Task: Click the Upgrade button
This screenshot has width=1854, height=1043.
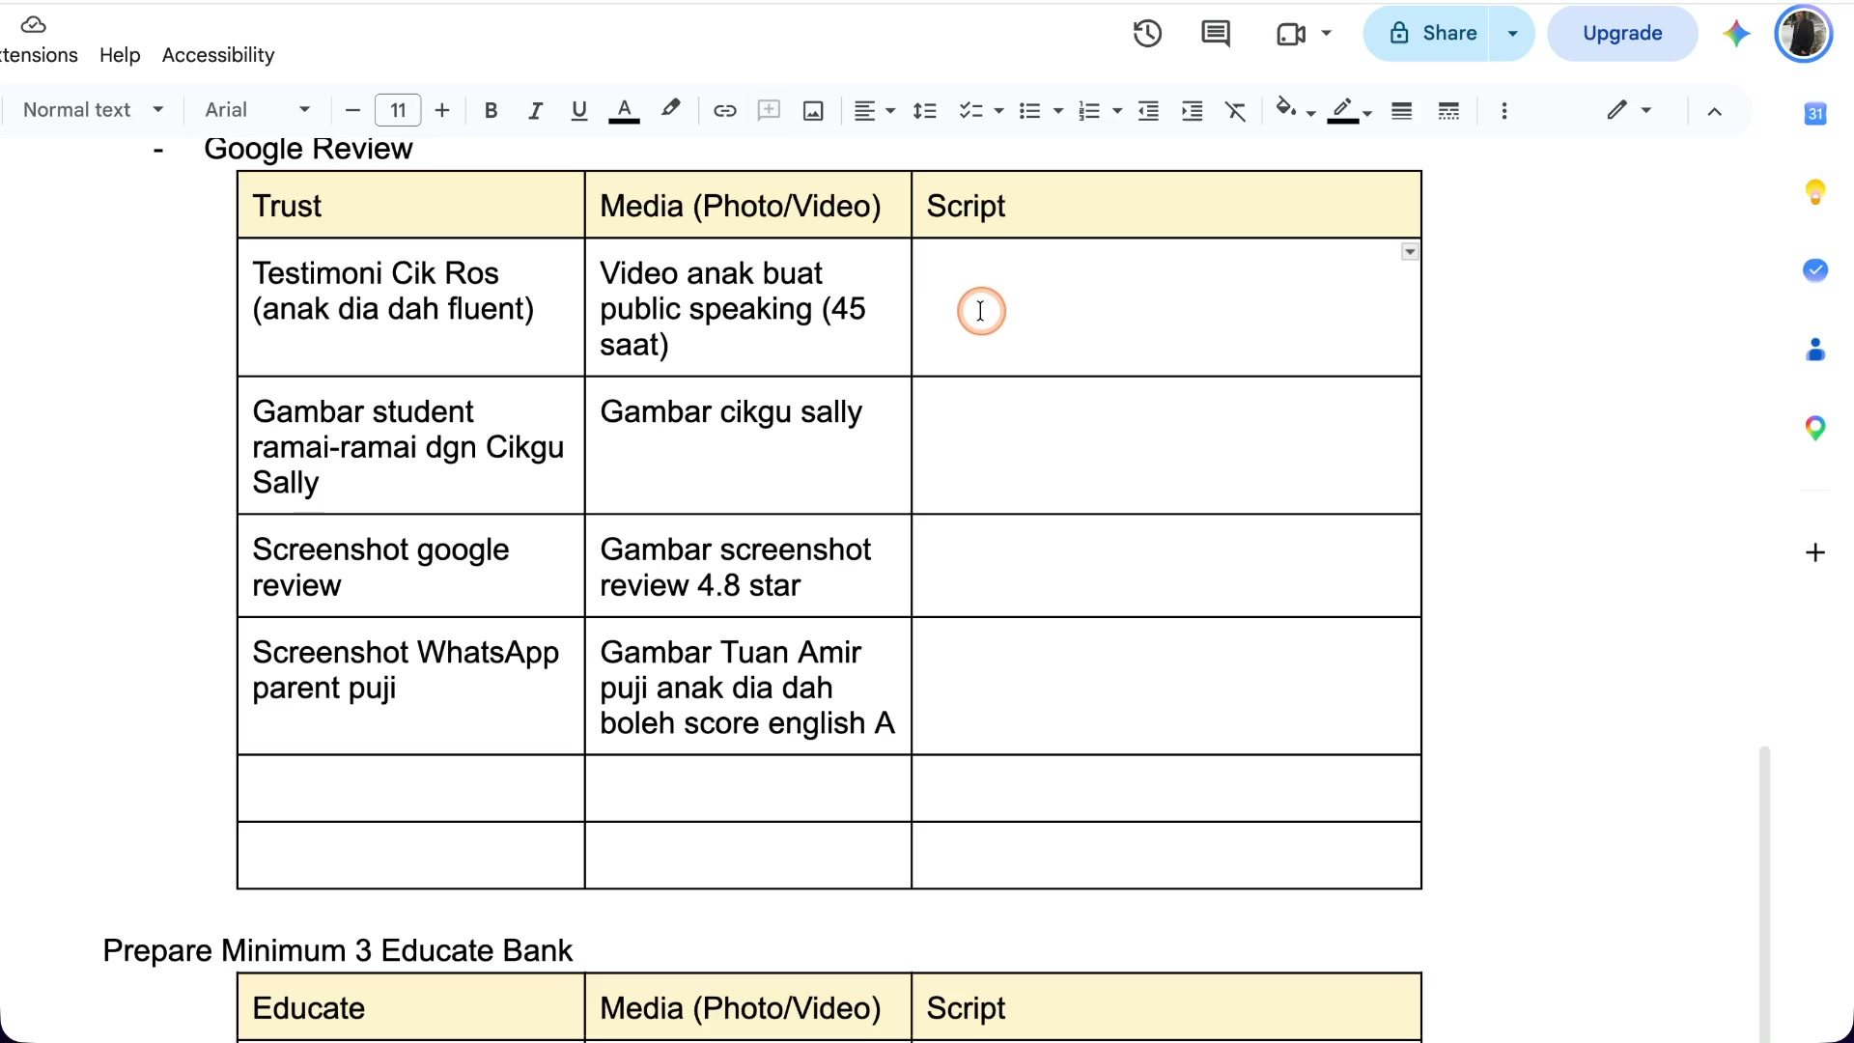Action: pos(1622,34)
